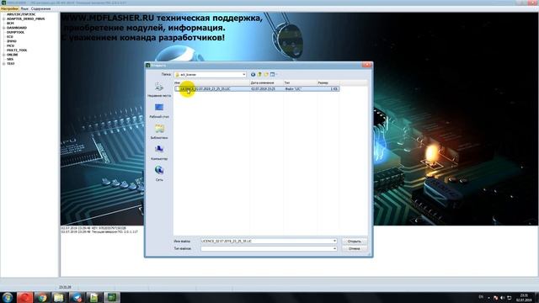Screen dimensions: 539x303
Task: Open the Имя файла dropdown arrow
Action: (x=334, y=242)
